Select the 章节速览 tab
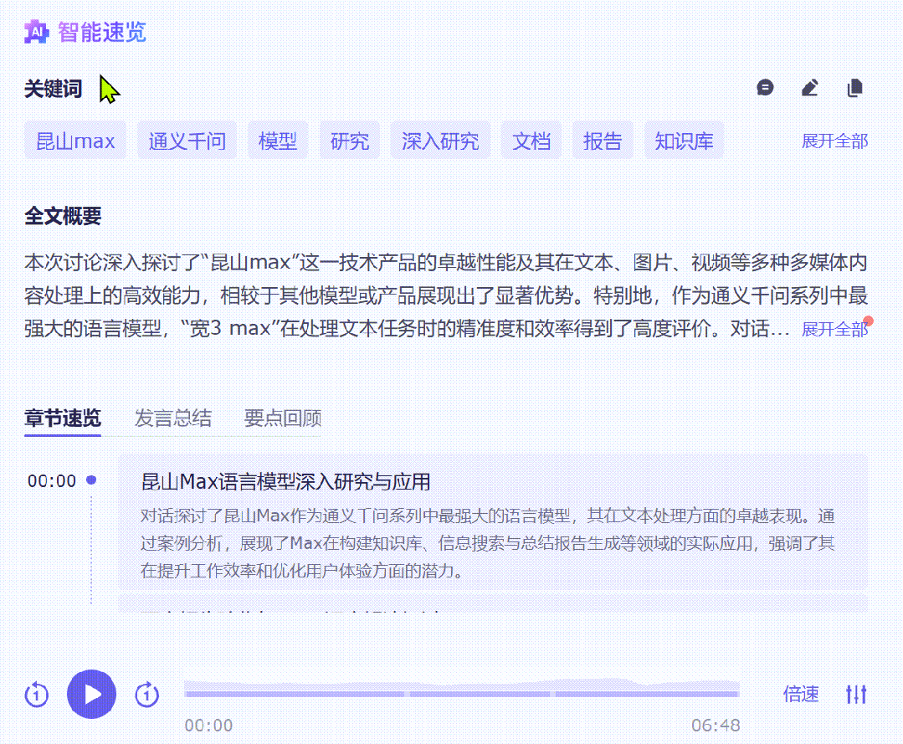 tap(62, 418)
